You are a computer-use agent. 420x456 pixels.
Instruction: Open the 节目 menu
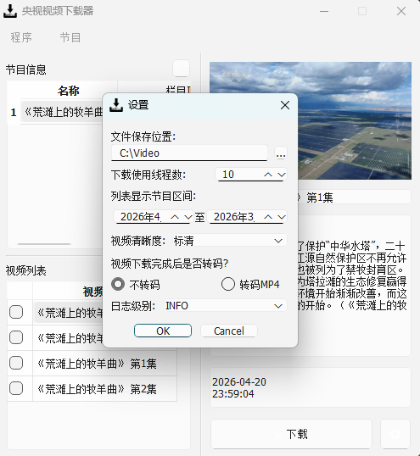(x=70, y=37)
